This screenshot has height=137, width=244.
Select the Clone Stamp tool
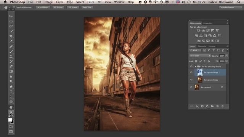click(x=11, y=57)
